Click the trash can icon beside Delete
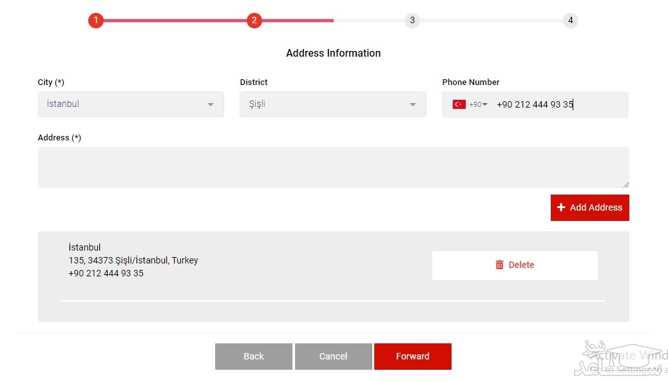The height and width of the screenshot is (382, 668). 499,265
